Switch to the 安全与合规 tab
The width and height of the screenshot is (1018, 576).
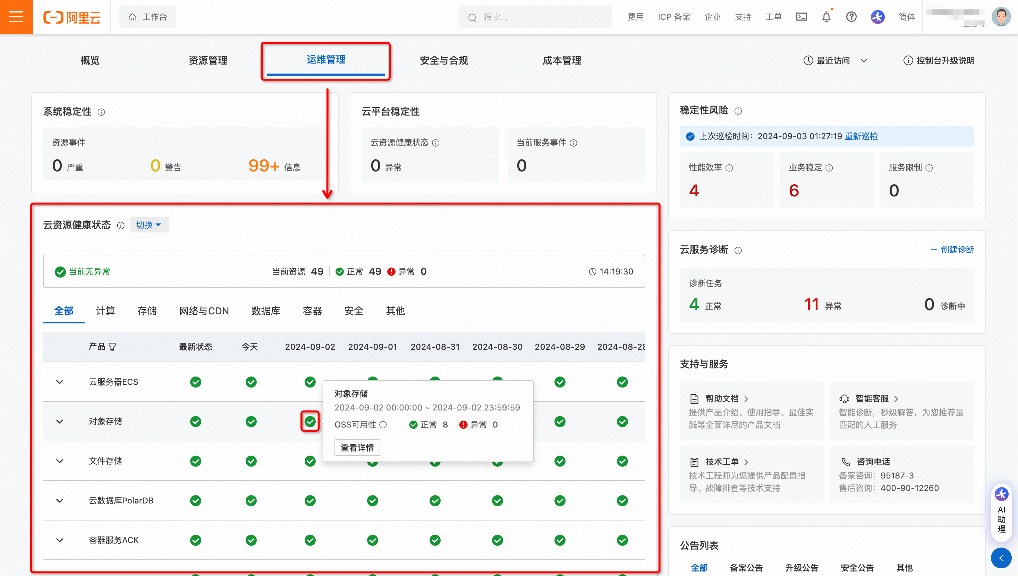444,60
